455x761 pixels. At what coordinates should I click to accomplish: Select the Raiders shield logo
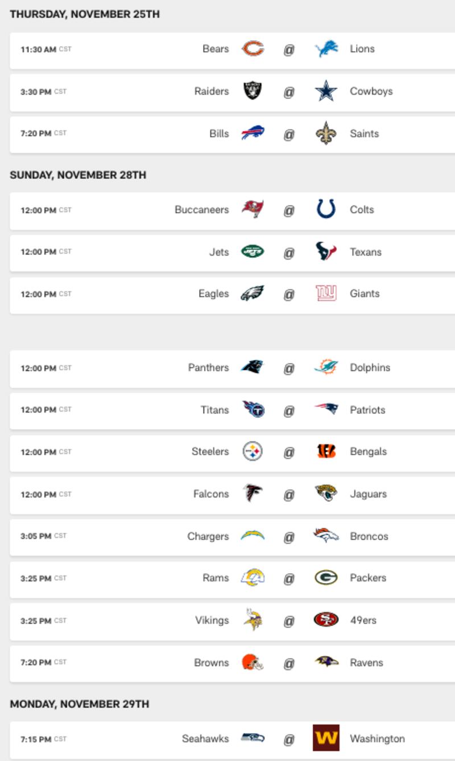253,91
